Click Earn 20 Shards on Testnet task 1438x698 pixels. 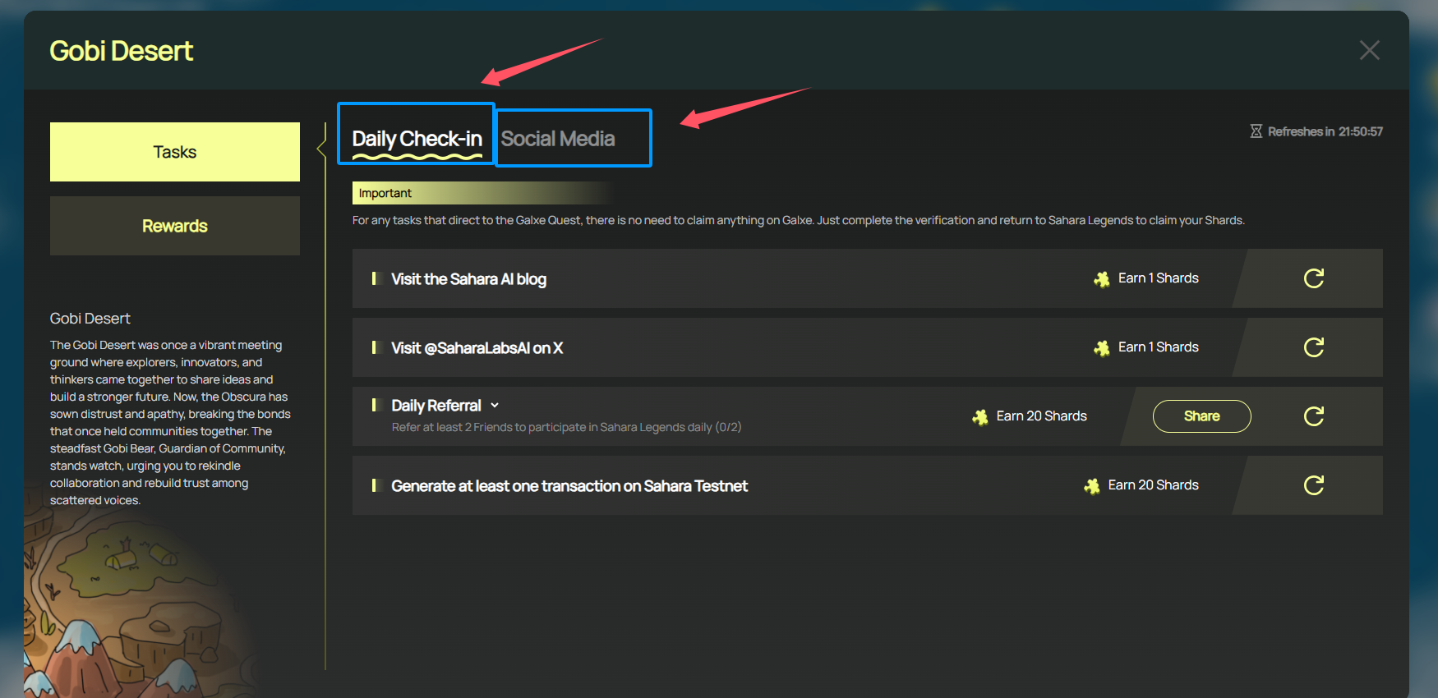[1153, 485]
